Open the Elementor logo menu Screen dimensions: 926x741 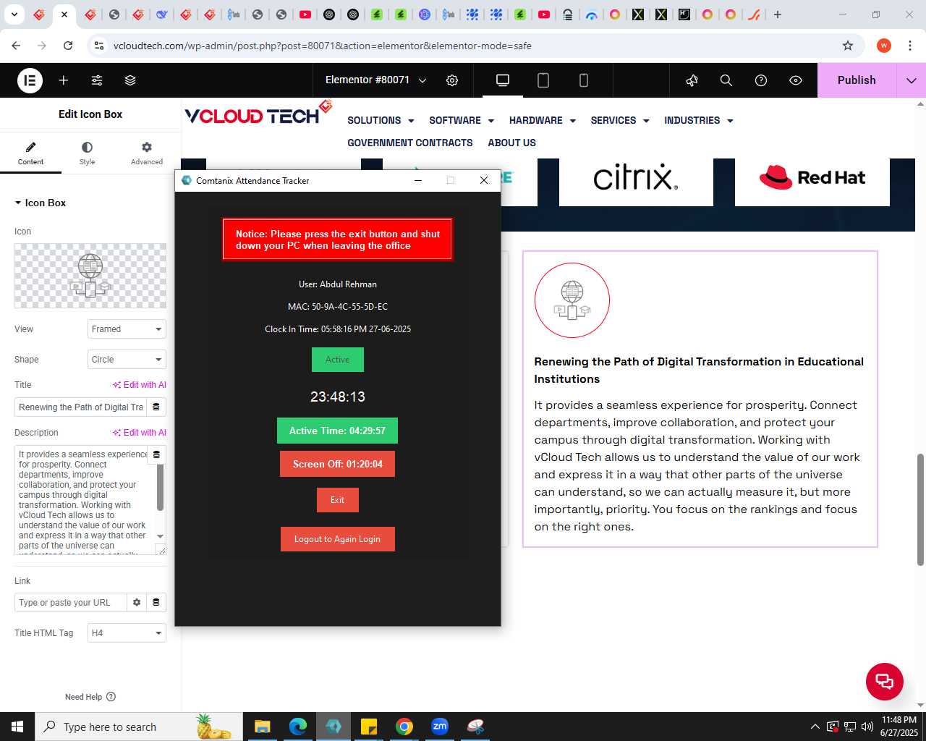pos(30,80)
